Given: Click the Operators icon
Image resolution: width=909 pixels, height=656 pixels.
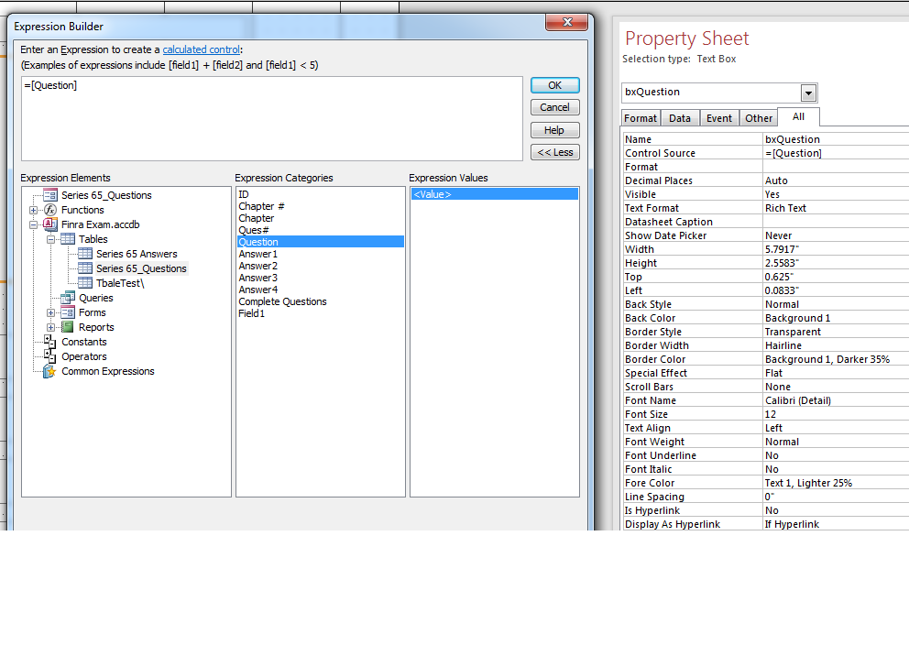Looking at the screenshot, I should (x=50, y=355).
